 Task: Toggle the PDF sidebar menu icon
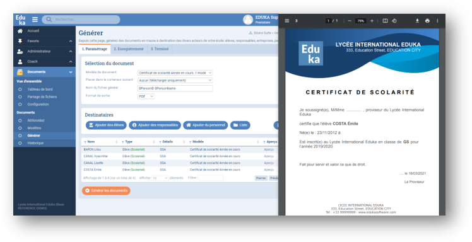click(287, 21)
